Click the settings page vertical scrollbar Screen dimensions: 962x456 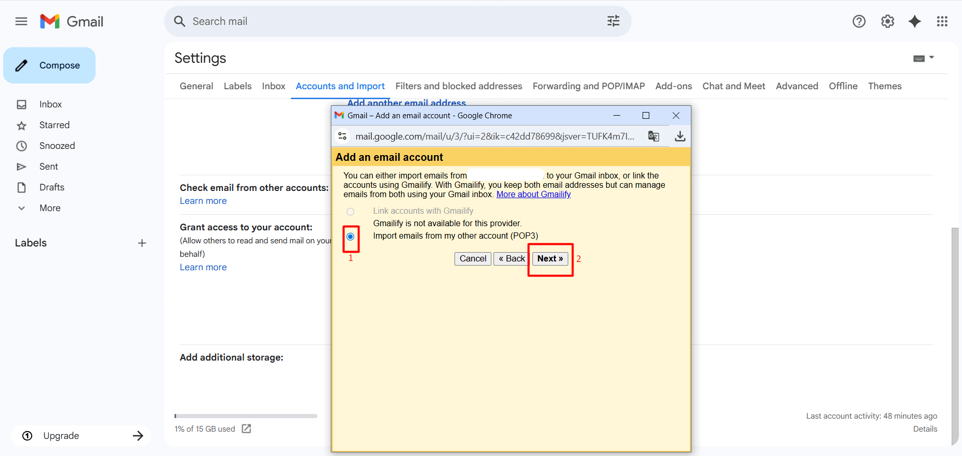[x=955, y=336]
